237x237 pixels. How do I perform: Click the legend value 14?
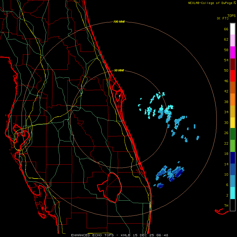(226, 164)
